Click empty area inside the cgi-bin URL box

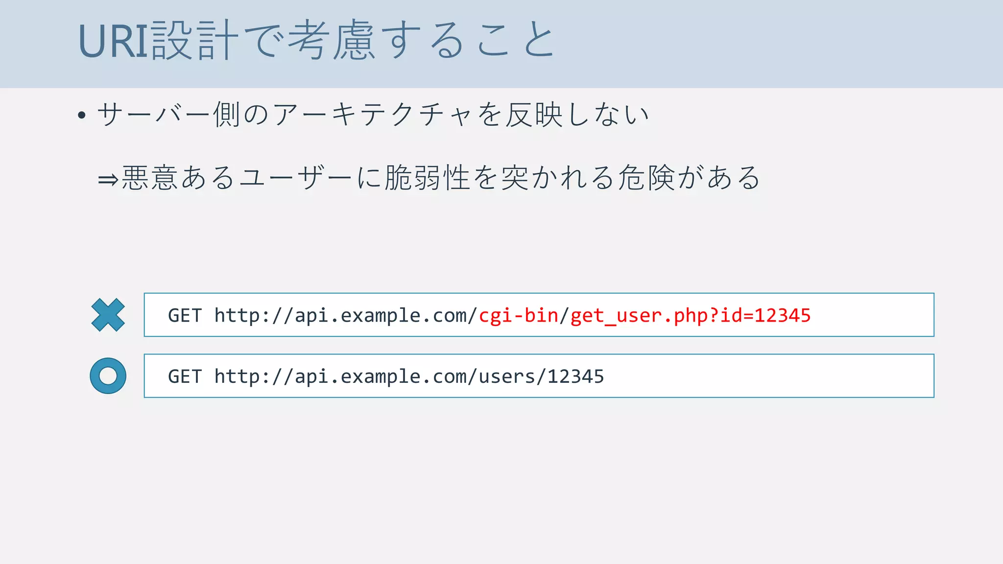tap(872, 315)
